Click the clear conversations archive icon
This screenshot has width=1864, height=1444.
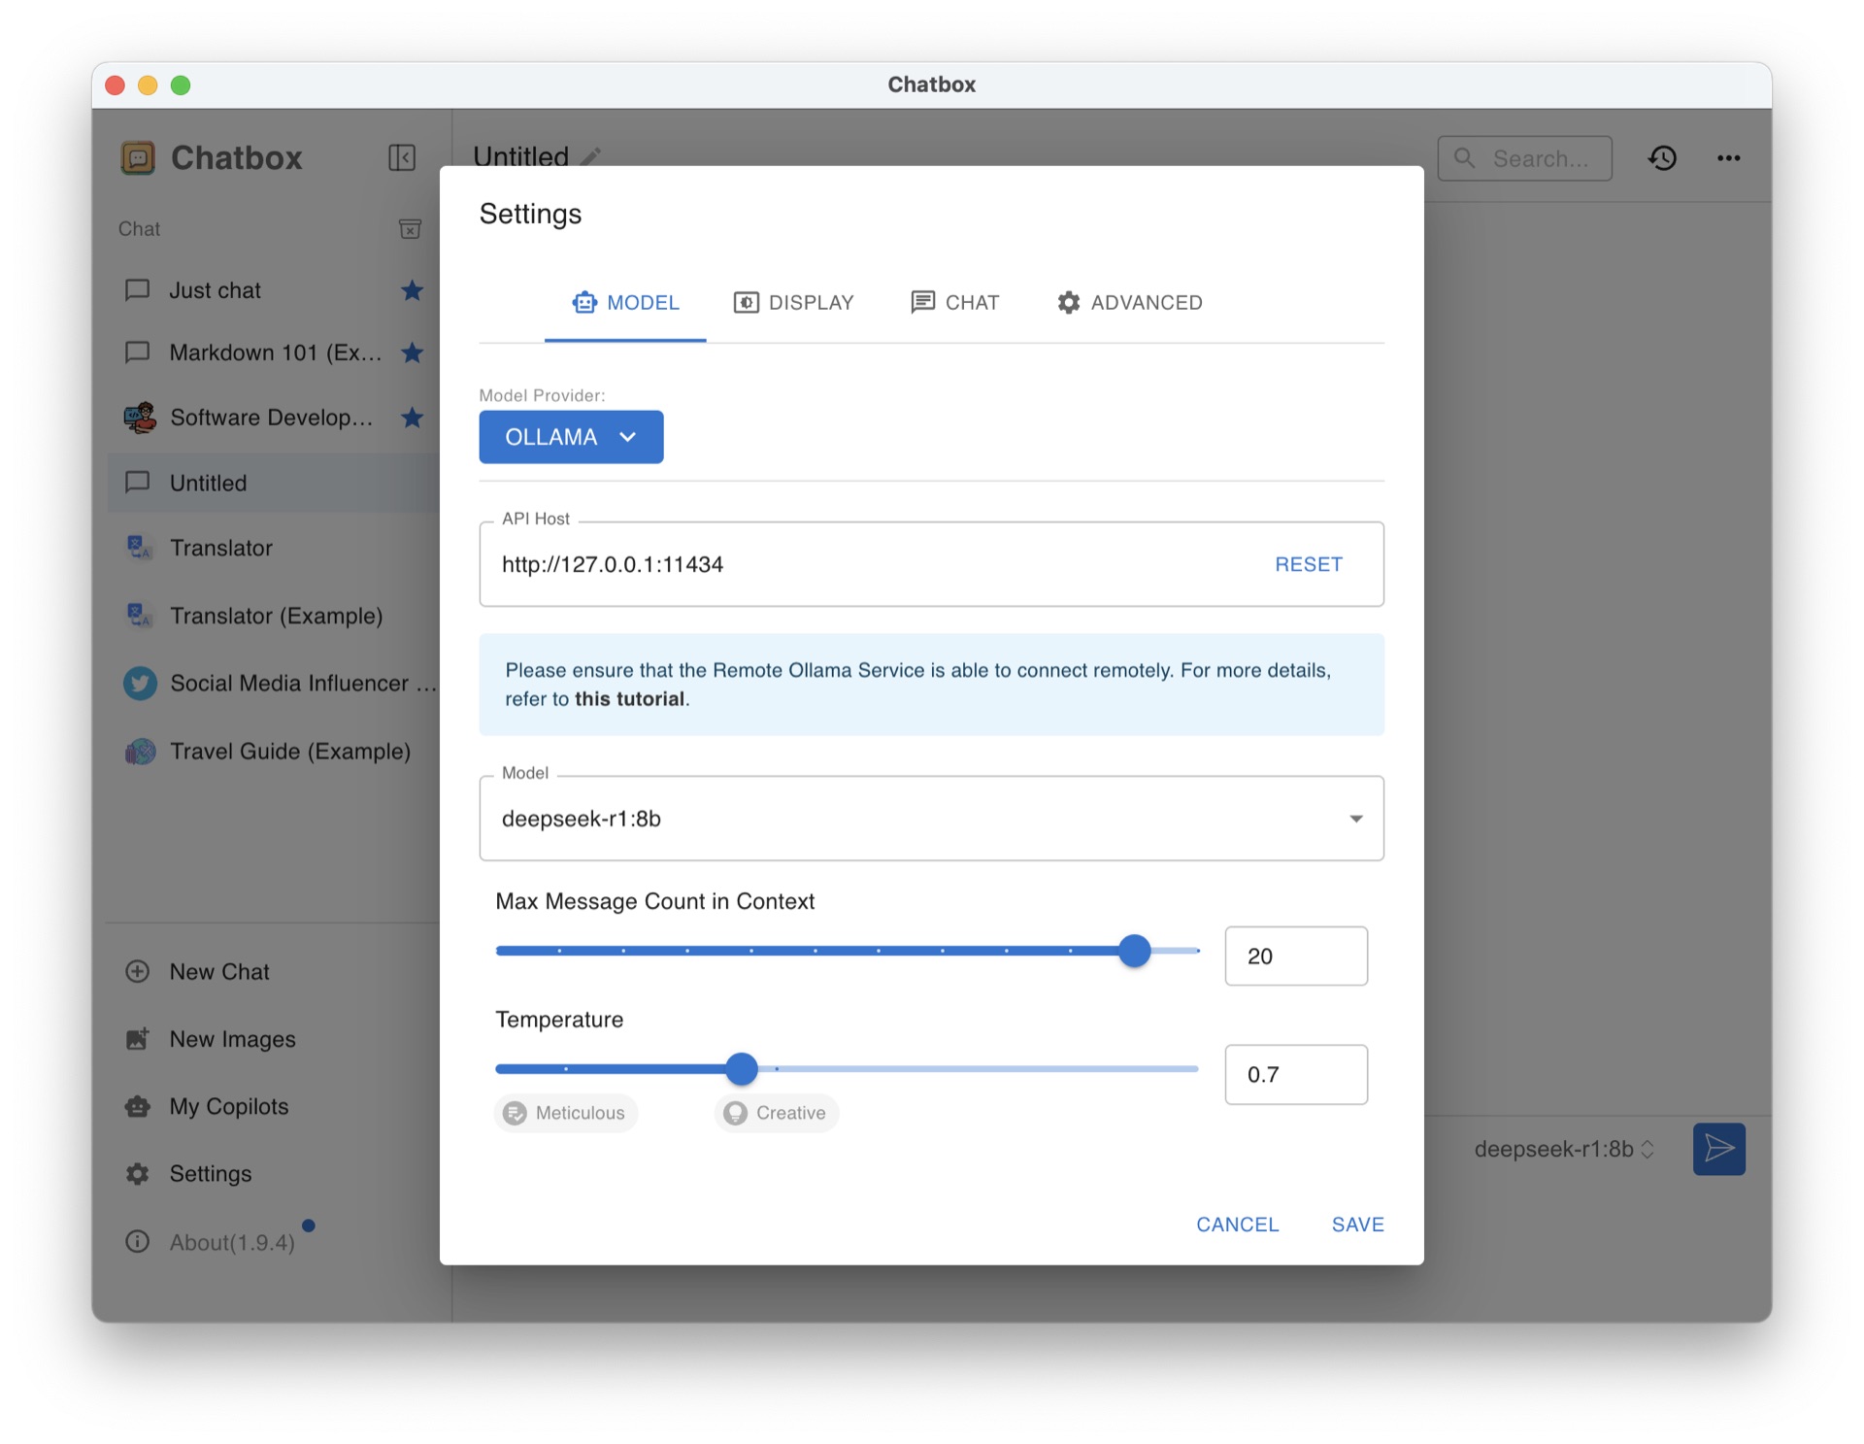click(410, 229)
